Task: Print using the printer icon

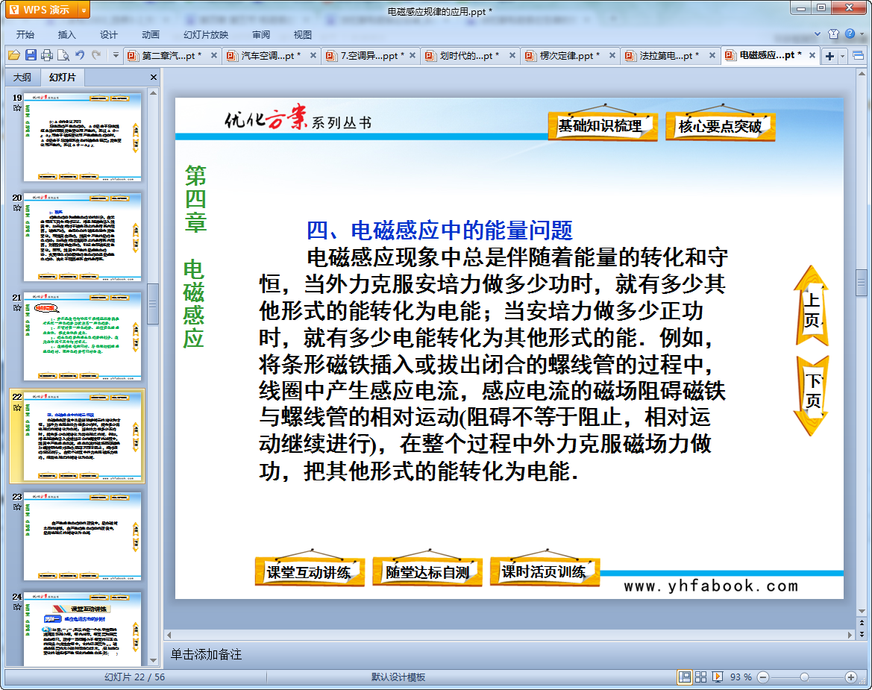Action: (x=47, y=55)
